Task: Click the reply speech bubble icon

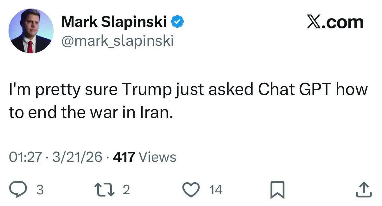Action: [22, 190]
